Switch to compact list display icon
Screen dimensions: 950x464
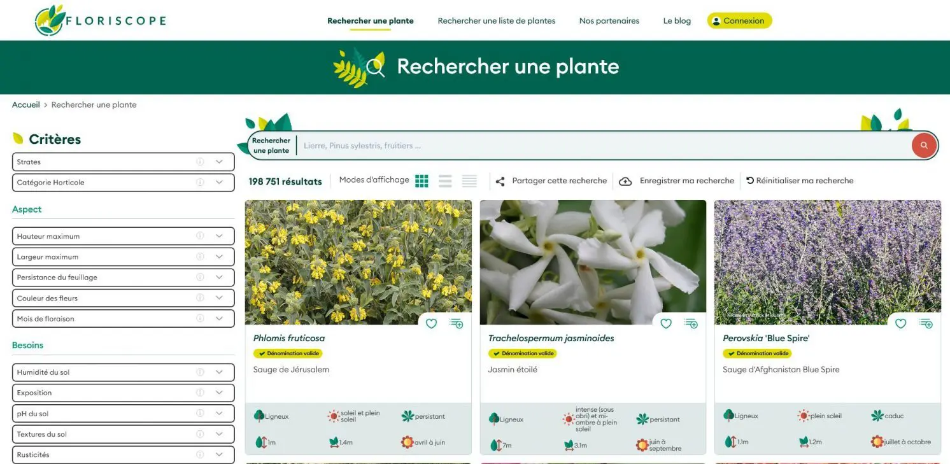469,181
